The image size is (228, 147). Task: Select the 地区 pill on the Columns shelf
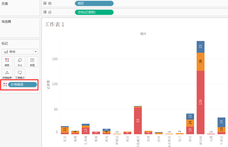coord(94,3)
